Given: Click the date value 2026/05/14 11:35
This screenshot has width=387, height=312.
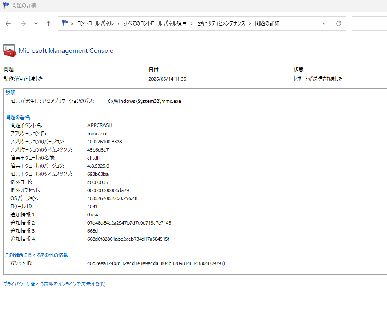Looking at the screenshot, I should tap(167, 79).
